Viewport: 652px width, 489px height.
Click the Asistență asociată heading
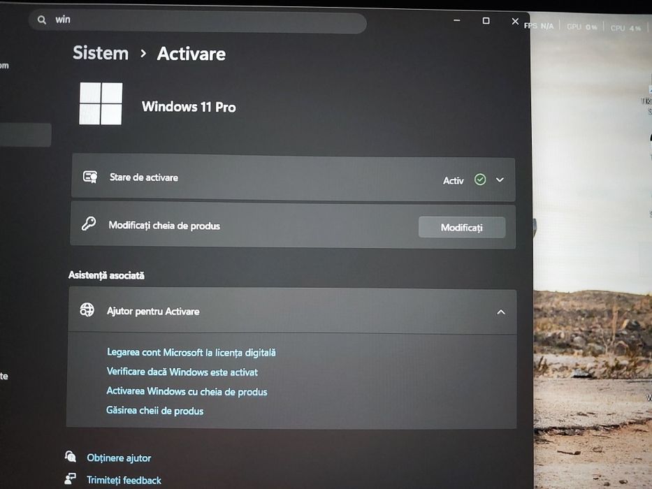(106, 275)
